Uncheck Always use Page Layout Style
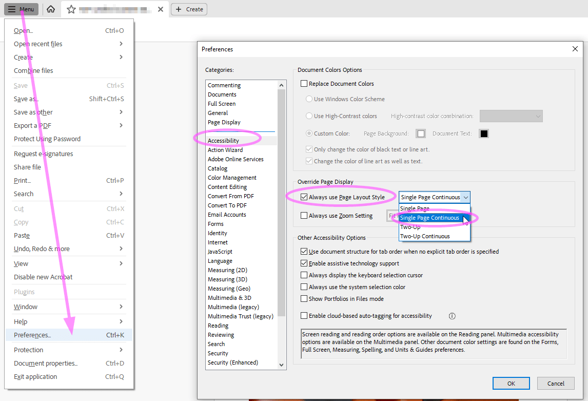This screenshot has width=588, height=401. coord(304,197)
